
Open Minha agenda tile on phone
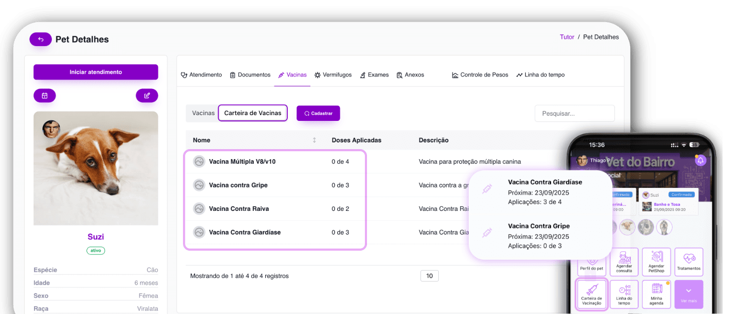pyautogui.click(x=656, y=294)
